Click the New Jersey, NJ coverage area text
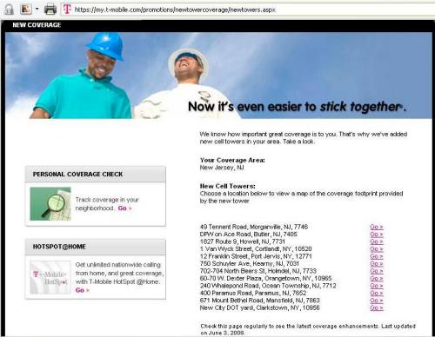The image size is (435, 337). point(222,168)
